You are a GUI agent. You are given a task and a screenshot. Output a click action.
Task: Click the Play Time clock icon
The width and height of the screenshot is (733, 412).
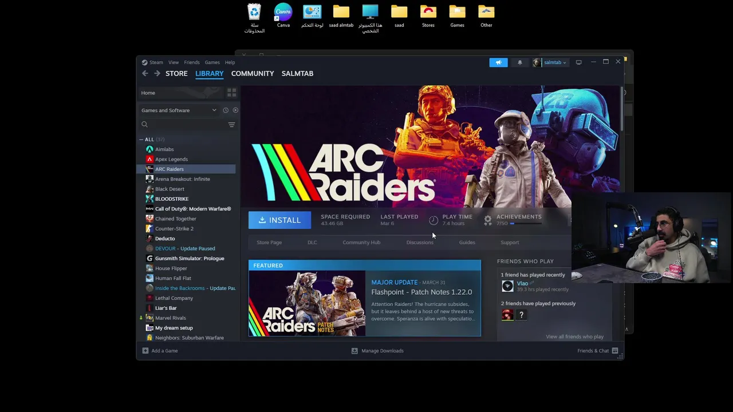coord(434,220)
